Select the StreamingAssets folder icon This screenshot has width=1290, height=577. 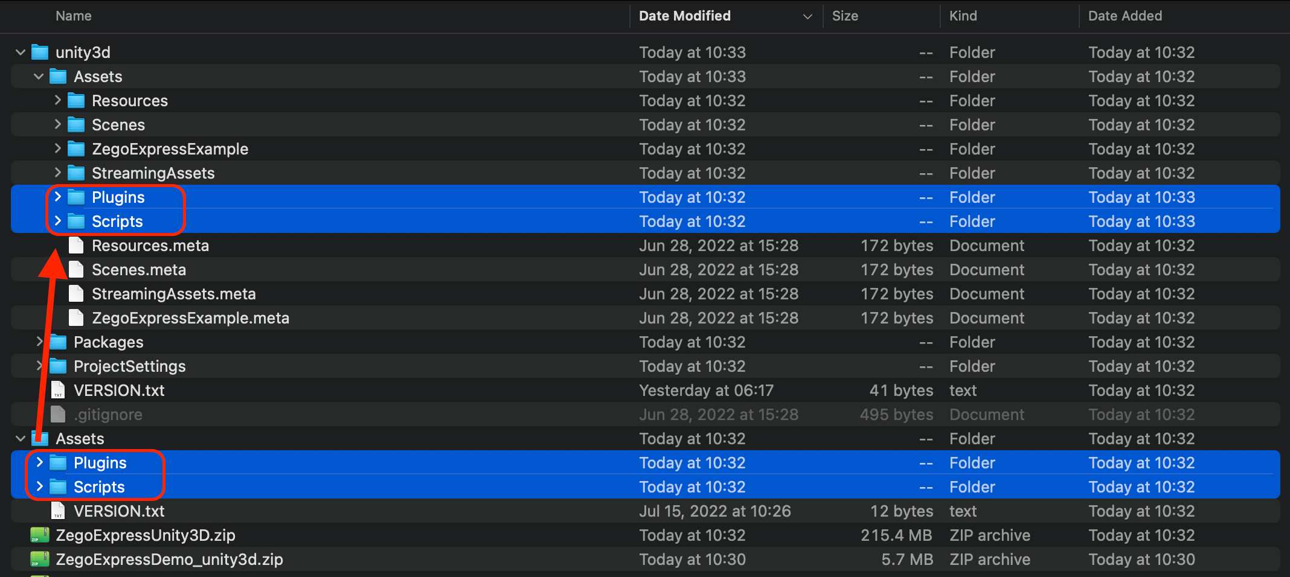coord(76,173)
